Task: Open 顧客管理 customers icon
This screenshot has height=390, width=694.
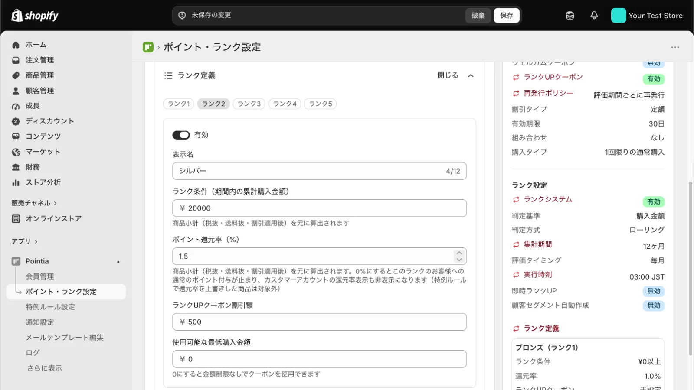Action: (x=16, y=91)
